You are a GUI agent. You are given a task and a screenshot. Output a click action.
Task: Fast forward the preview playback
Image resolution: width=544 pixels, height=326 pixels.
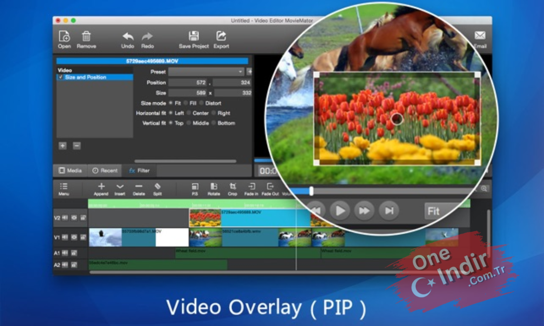tap(364, 211)
